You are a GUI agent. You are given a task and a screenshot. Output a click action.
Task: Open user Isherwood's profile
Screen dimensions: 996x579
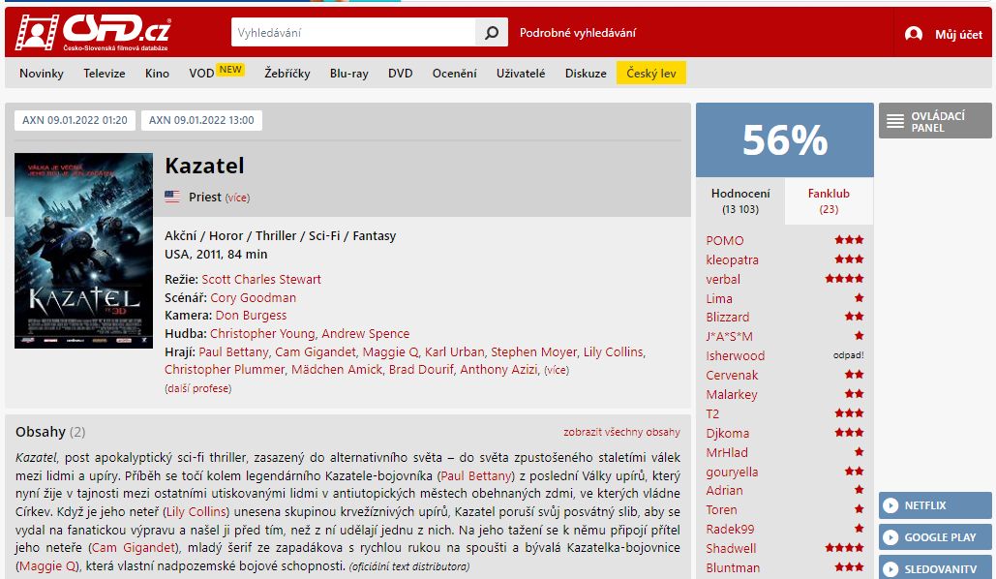(x=735, y=356)
